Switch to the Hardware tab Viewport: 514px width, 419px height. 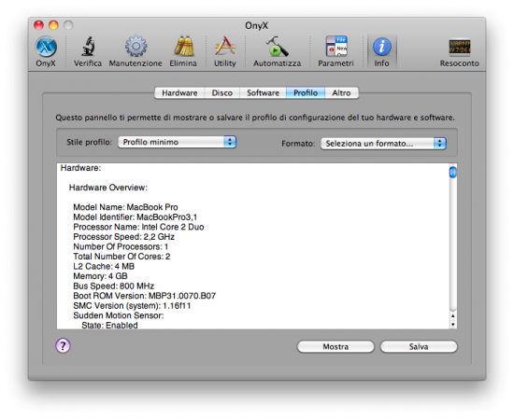179,93
